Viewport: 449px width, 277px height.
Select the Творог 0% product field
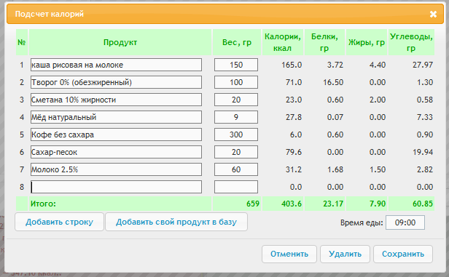[116, 82]
